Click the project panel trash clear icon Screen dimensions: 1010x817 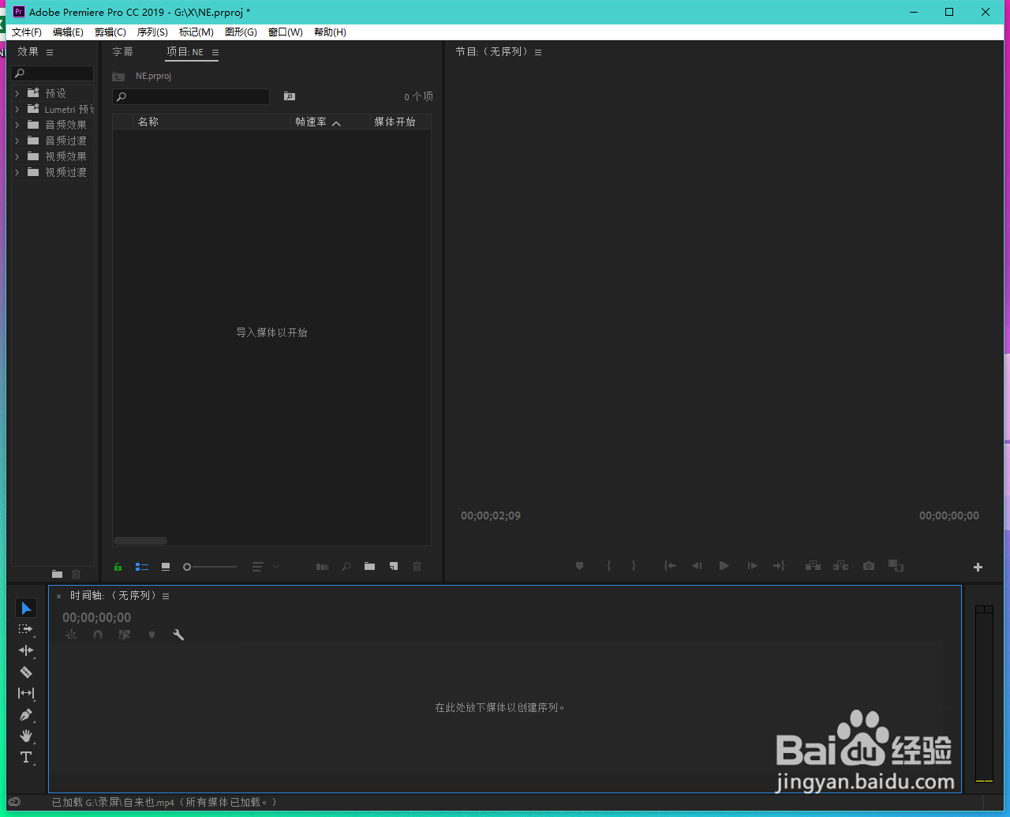click(x=417, y=566)
